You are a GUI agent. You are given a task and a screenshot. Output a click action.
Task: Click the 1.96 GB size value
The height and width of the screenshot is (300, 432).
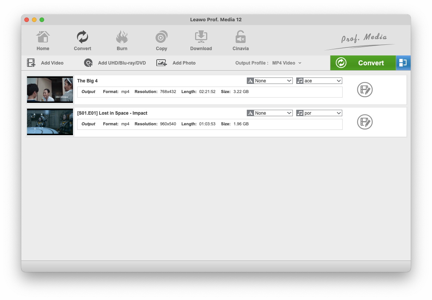[x=241, y=124]
